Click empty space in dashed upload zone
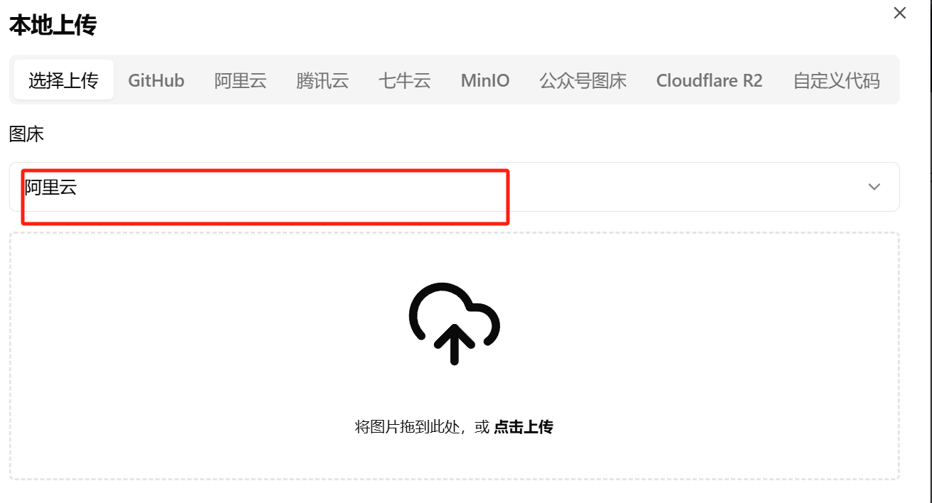Screen dimensions: 932x503 213,355
